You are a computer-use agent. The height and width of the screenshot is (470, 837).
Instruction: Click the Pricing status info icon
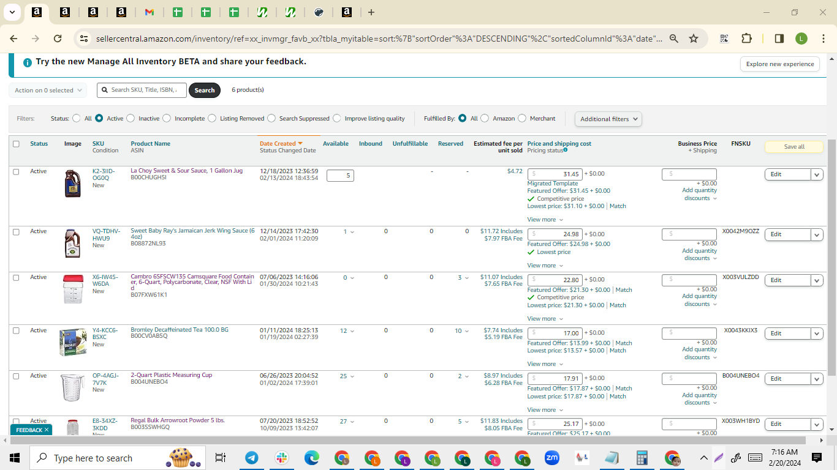click(565, 150)
